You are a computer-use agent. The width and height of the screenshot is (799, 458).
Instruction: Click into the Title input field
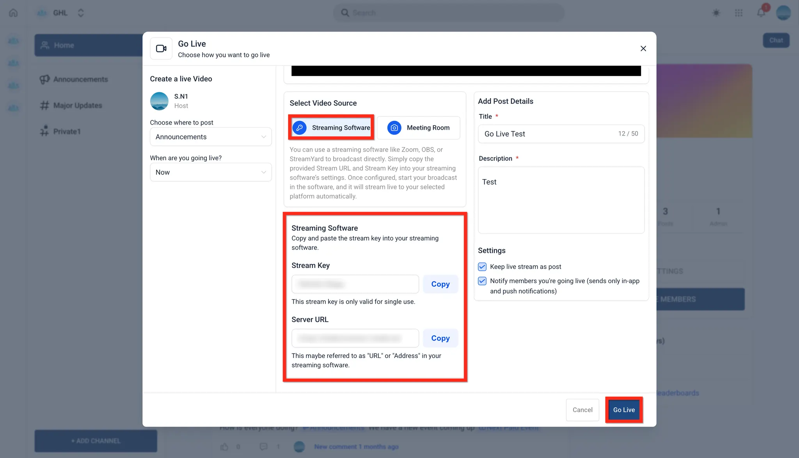[x=546, y=134]
